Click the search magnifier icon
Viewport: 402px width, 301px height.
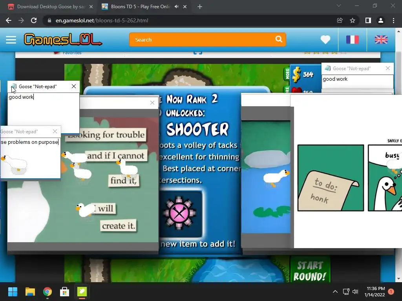[279, 39]
